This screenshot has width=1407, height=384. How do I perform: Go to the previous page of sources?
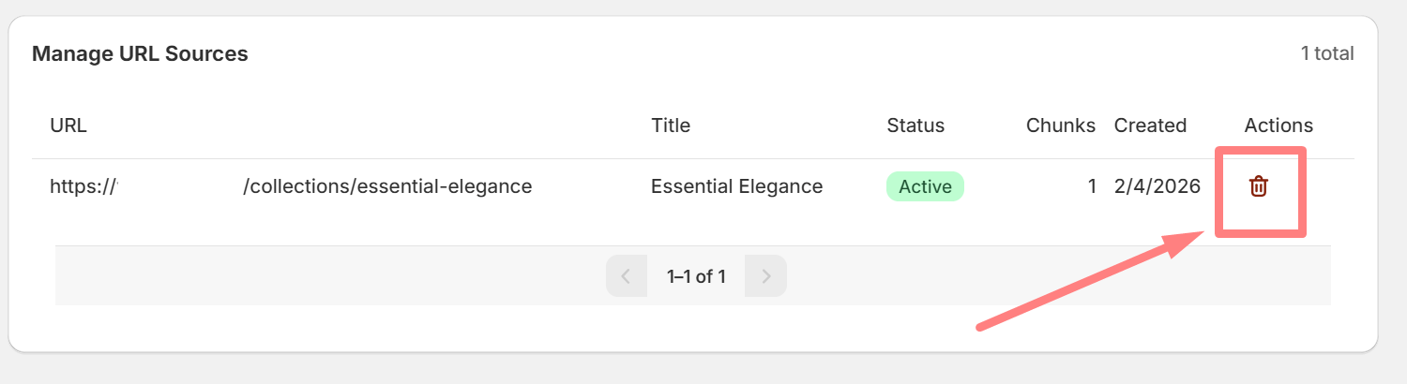click(627, 276)
